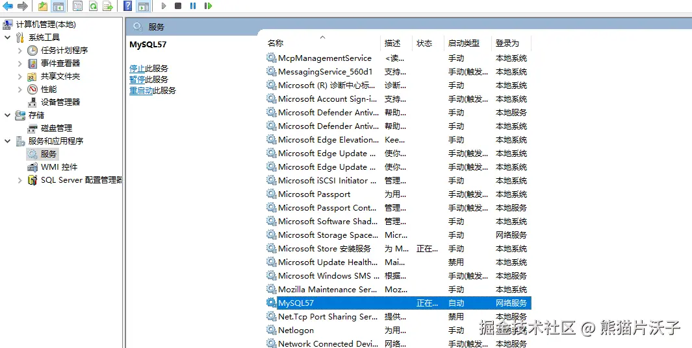Image resolution: width=692 pixels, height=348 pixels.
Task: Select Microsoft Account Sign-i... service
Action: point(398,99)
